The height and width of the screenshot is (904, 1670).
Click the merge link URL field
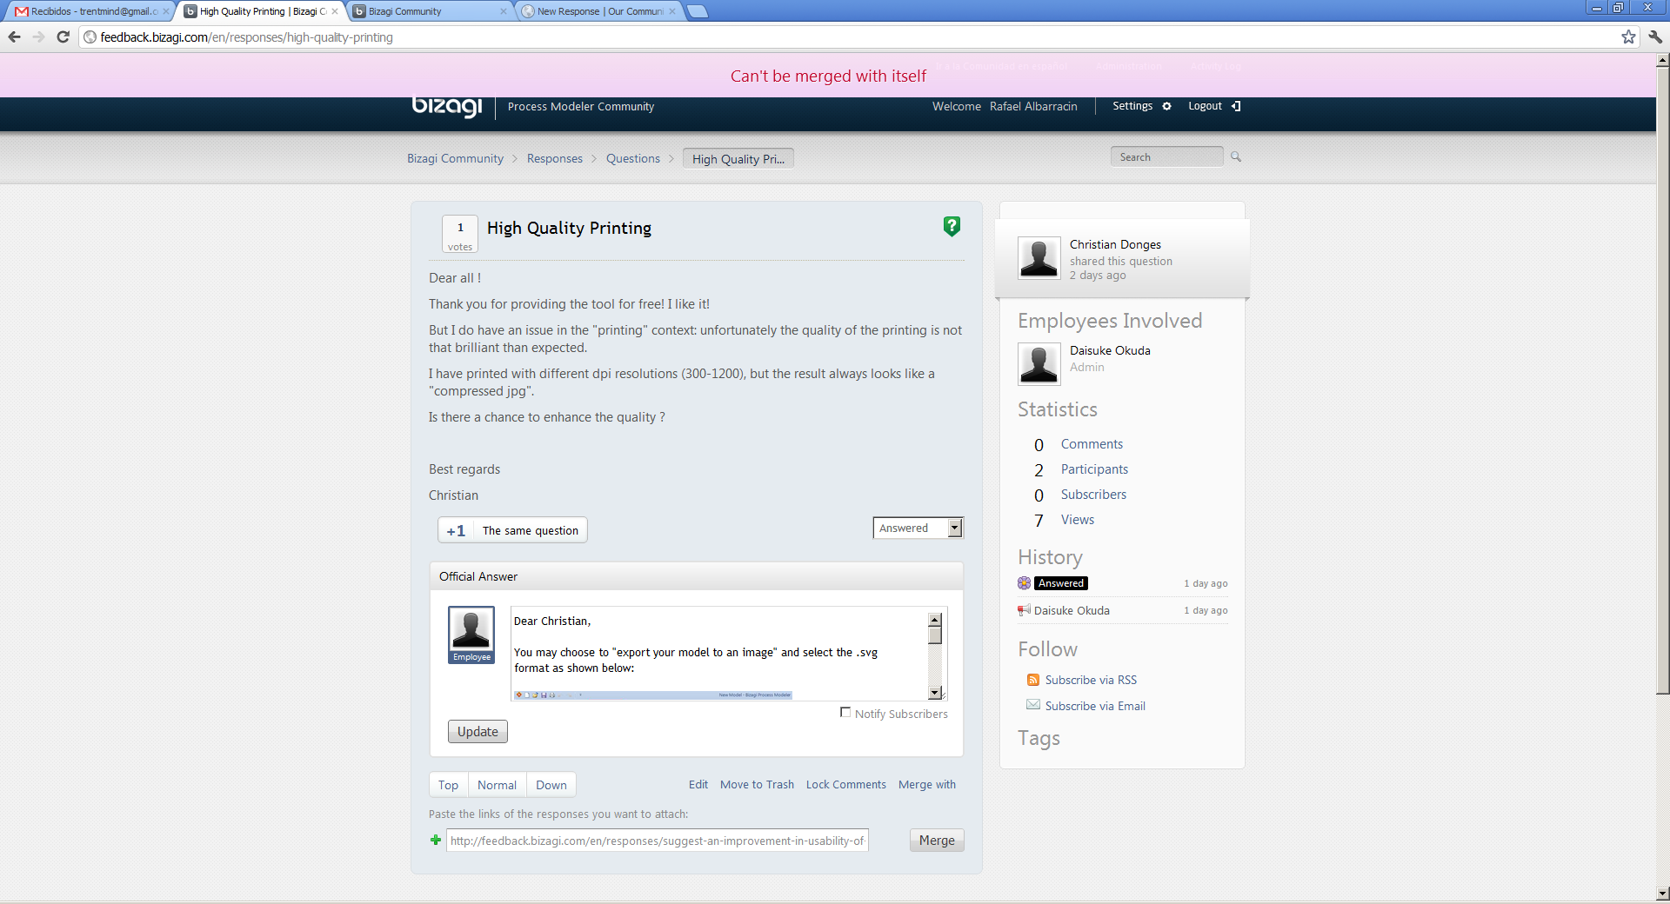coord(657,841)
